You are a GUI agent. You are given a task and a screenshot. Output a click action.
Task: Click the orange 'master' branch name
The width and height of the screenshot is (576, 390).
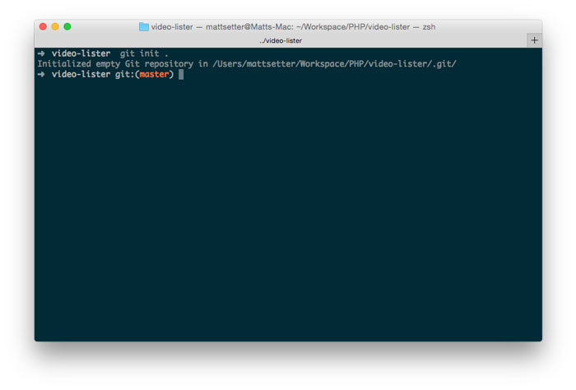154,74
